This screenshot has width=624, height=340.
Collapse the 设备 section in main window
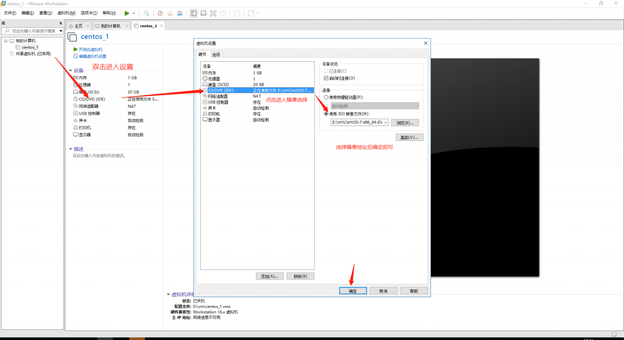pyautogui.click(x=70, y=71)
